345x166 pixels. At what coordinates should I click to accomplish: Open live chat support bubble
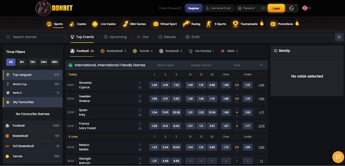338,157
